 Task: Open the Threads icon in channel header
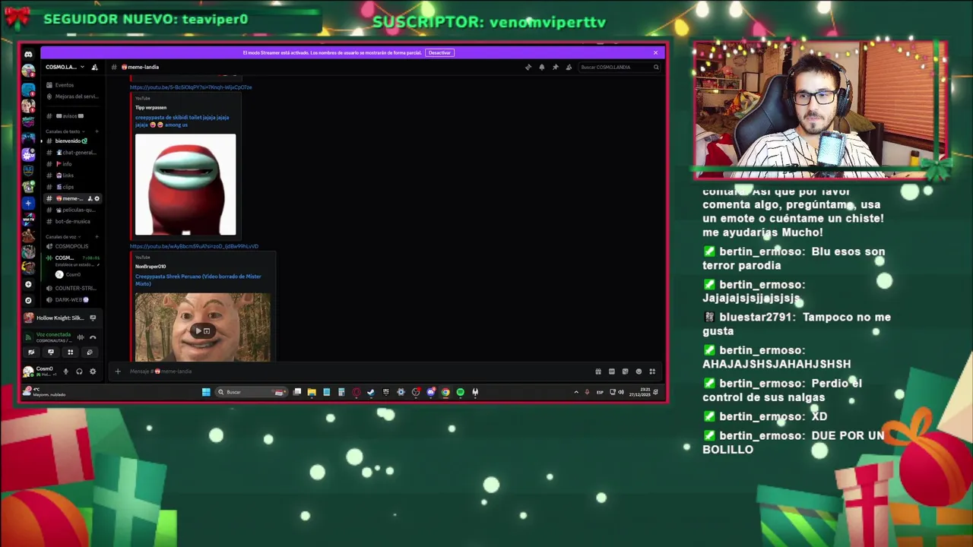tap(528, 67)
